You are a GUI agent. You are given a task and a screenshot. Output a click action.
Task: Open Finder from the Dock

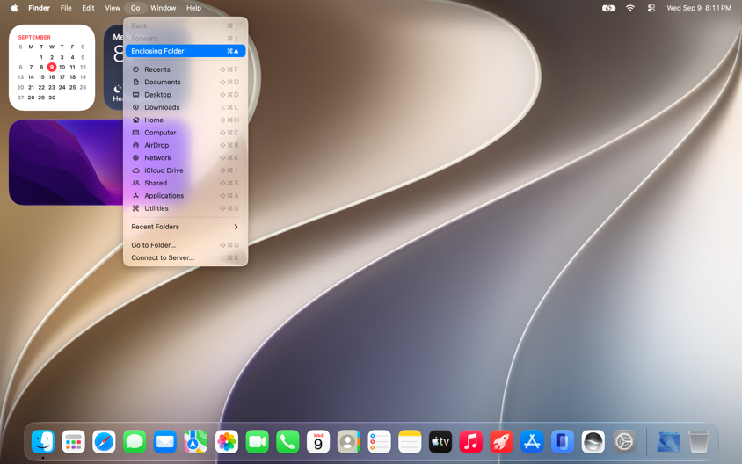click(43, 442)
